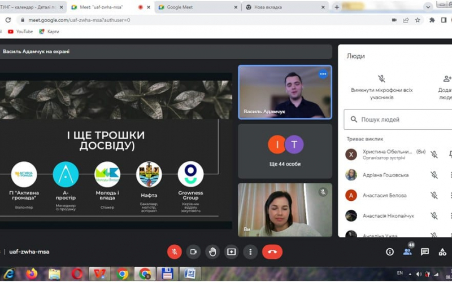The image size is (452, 282).
Task: Open more options three-dot menu in toolbar
Action: pos(250,252)
